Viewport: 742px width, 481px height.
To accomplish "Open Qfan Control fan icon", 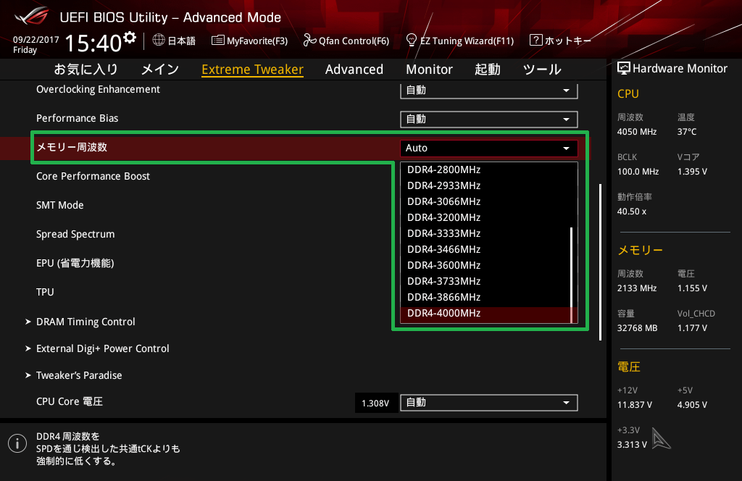I will coord(309,41).
